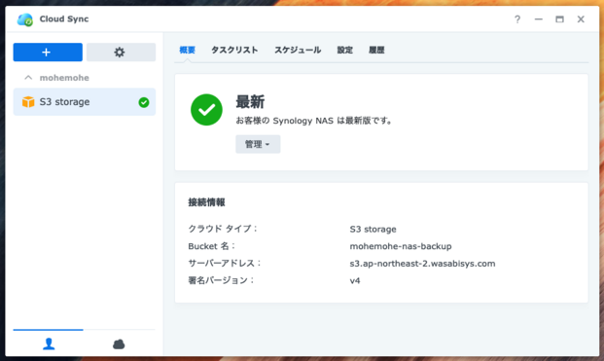Open settings via the gear button

[x=121, y=52]
